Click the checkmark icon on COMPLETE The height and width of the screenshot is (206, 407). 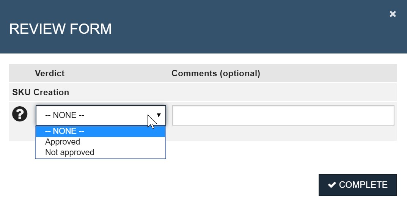coord(332,185)
